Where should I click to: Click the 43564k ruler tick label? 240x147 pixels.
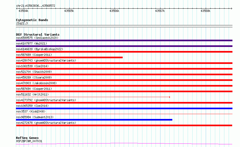[23, 11]
